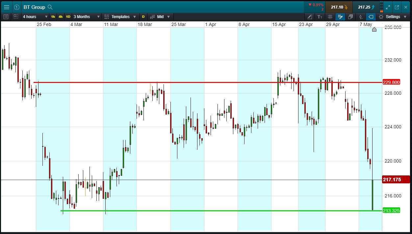Open the chart list view icon
Image resolution: width=412 pixels, height=234 pixels.
(x=6, y=16)
